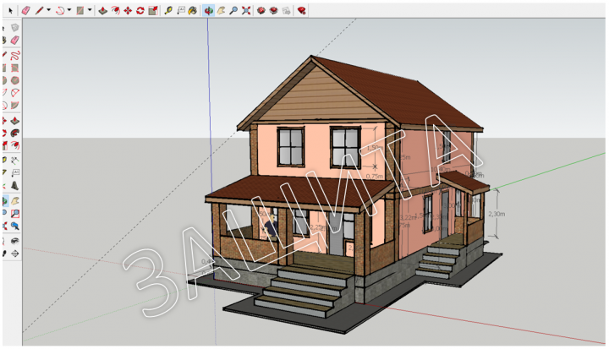This screenshot has width=609, height=349.
Task: Choose the Freehand squiggle tool
Action: coord(14,56)
